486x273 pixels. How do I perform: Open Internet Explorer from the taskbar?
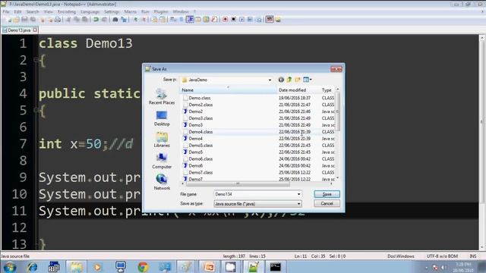[32, 267]
